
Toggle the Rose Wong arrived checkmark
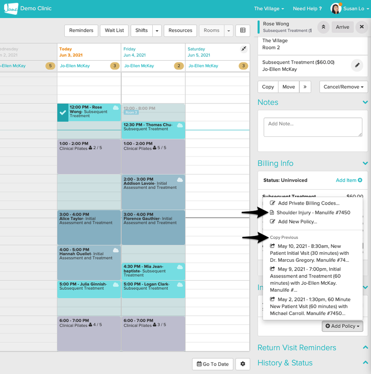tap(62, 113)
